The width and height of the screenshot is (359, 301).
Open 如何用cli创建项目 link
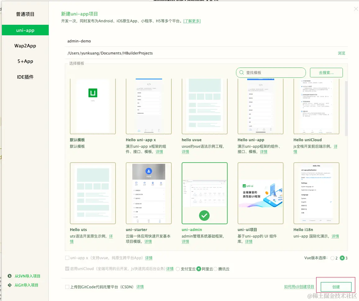tap(299, 287)
